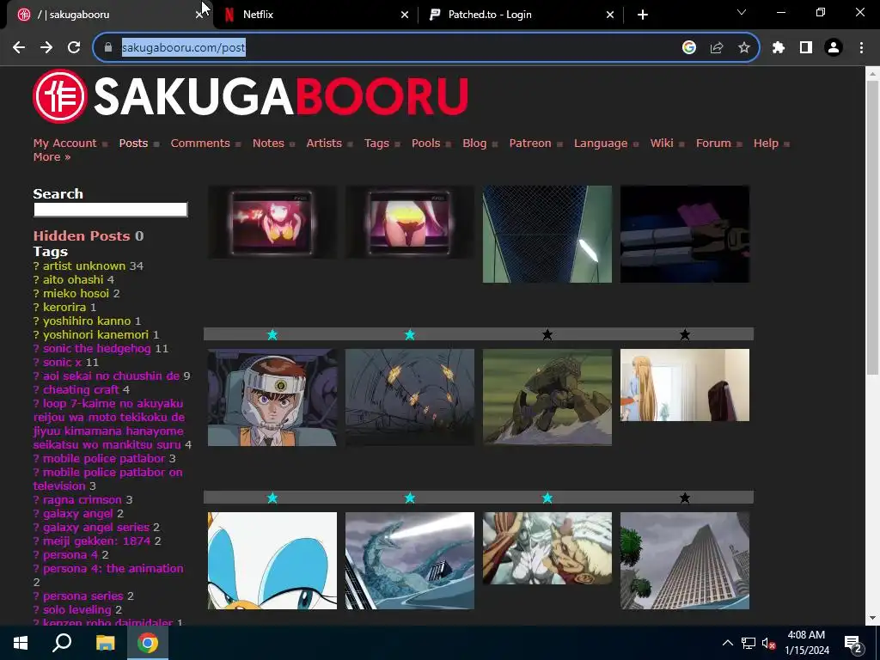
Task: Go to the Artists page
Action: [324, 144]
